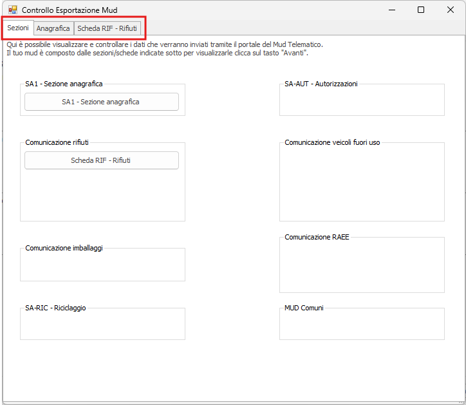The image size is (466, 405).
Task: Click the SA-RIC - Riciclaggio group label
Action: (55, 308)
